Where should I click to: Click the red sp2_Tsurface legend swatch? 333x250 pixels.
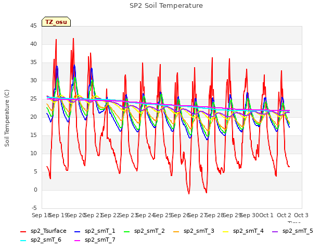23,231
